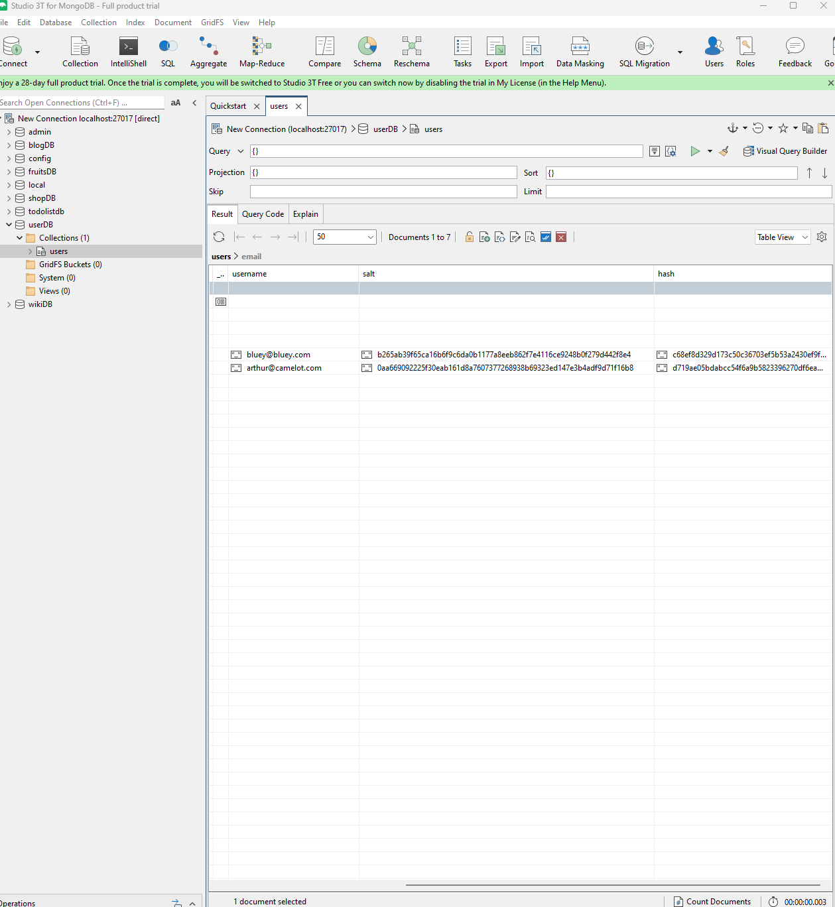This screenshot has height=907, width=835.
Task: Click inside the Query input field
Action: pyautogui.click(x=446, y=151)
